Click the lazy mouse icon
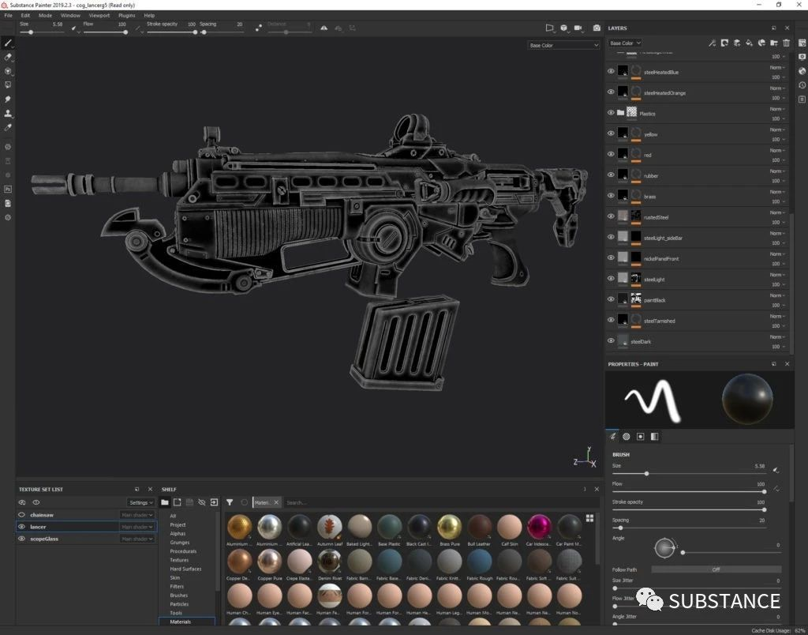The width and height of the screenshot is (808, 635). click(x=258, y=28)
